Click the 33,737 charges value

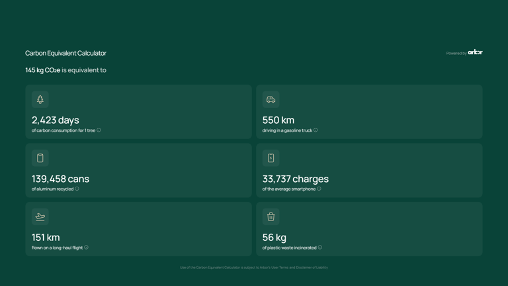coord(295,179)
